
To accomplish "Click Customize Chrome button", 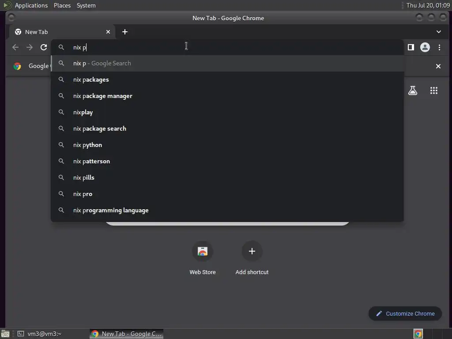I will pyautogui.click(x=405, y=314).
